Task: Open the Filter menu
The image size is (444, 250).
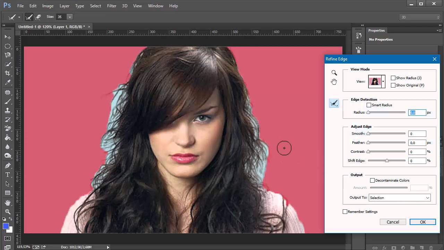Action: click(x=112, y=6)
